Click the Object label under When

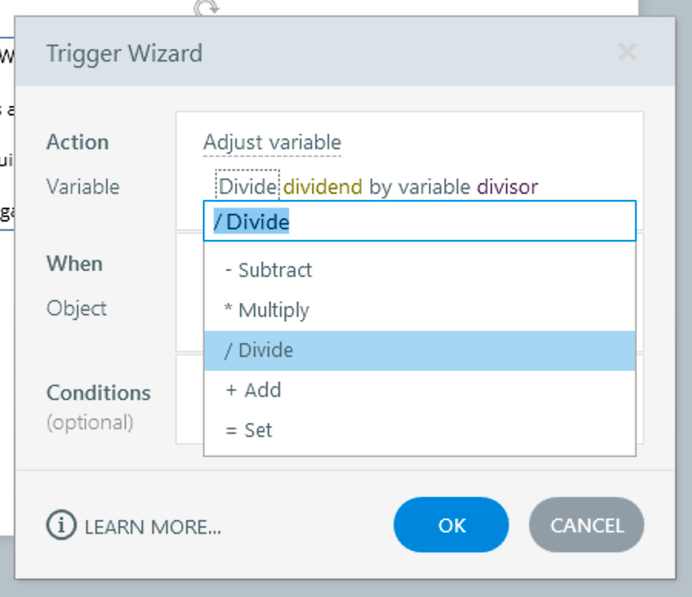(77, 309)
